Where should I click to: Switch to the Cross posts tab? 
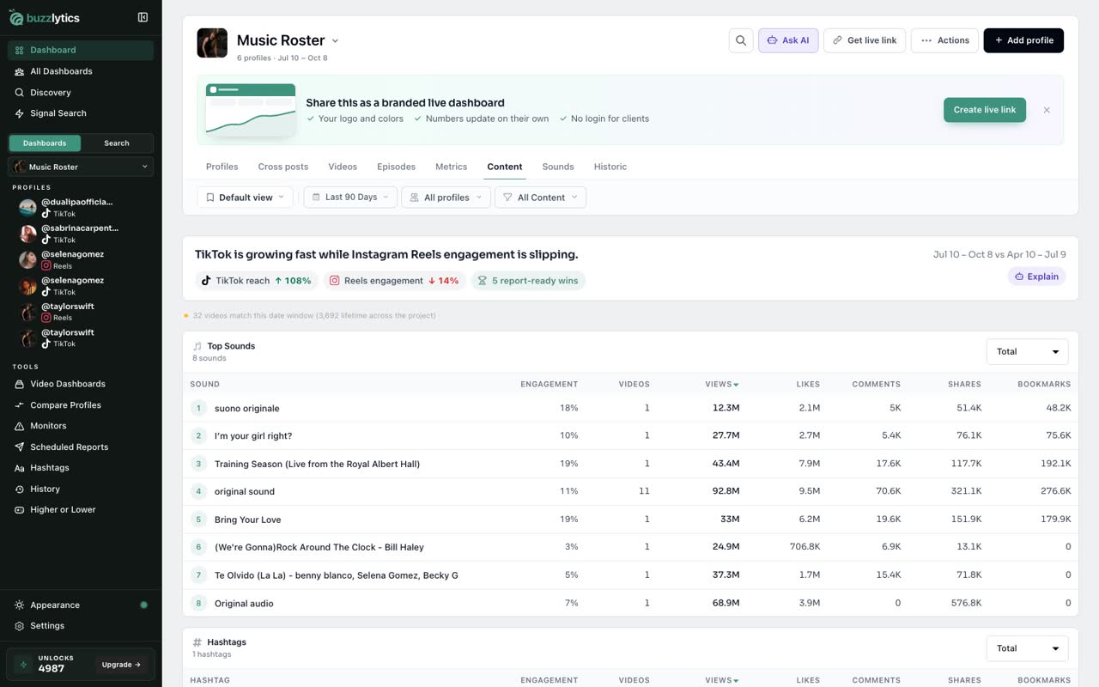pyautogui.click(x=283, y=167)
